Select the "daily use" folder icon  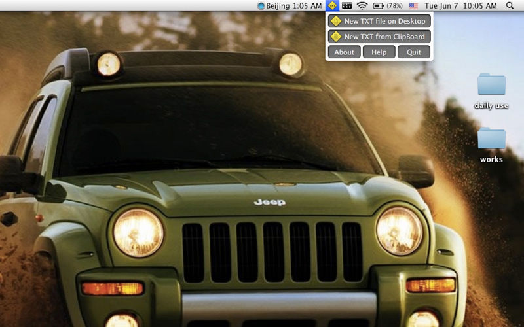491,84
